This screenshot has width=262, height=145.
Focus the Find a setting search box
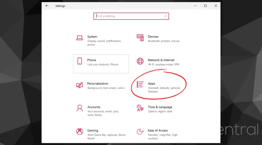click(131, 16)
